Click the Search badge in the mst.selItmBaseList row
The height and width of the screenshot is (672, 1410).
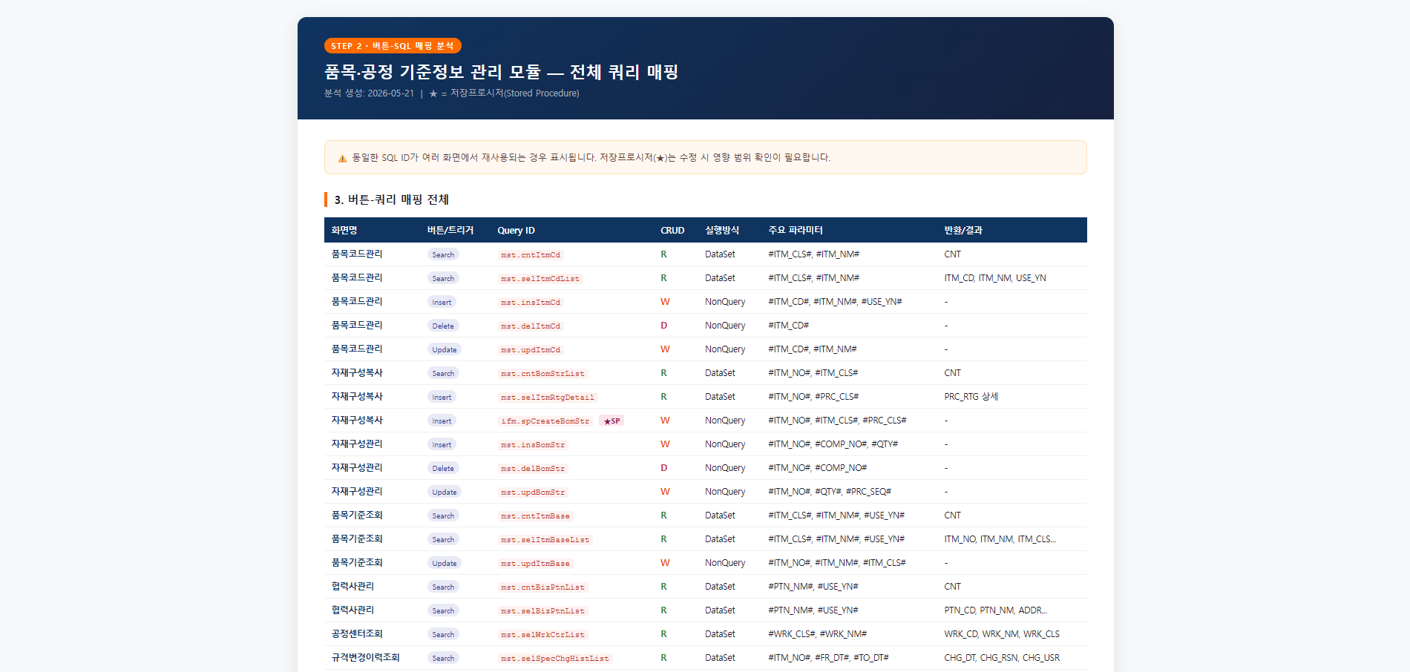443,539
